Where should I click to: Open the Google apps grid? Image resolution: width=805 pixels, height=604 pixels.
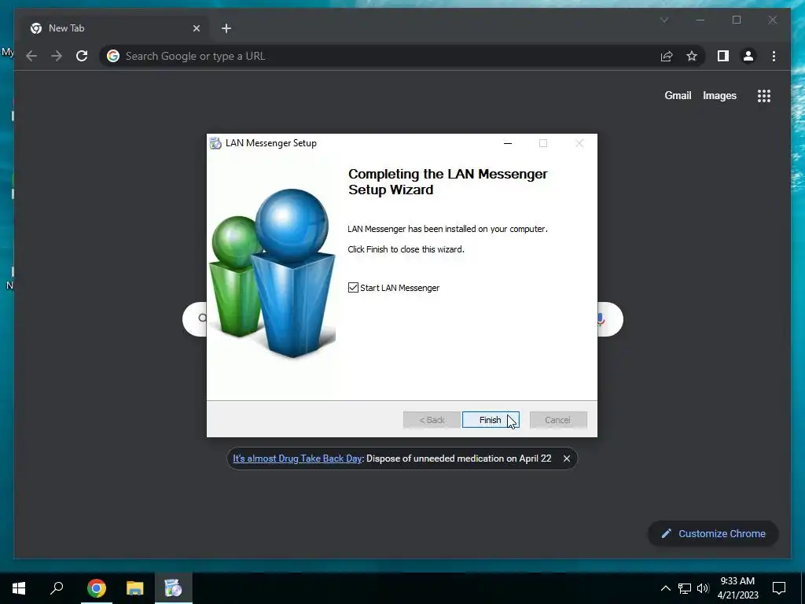[764, 95]
